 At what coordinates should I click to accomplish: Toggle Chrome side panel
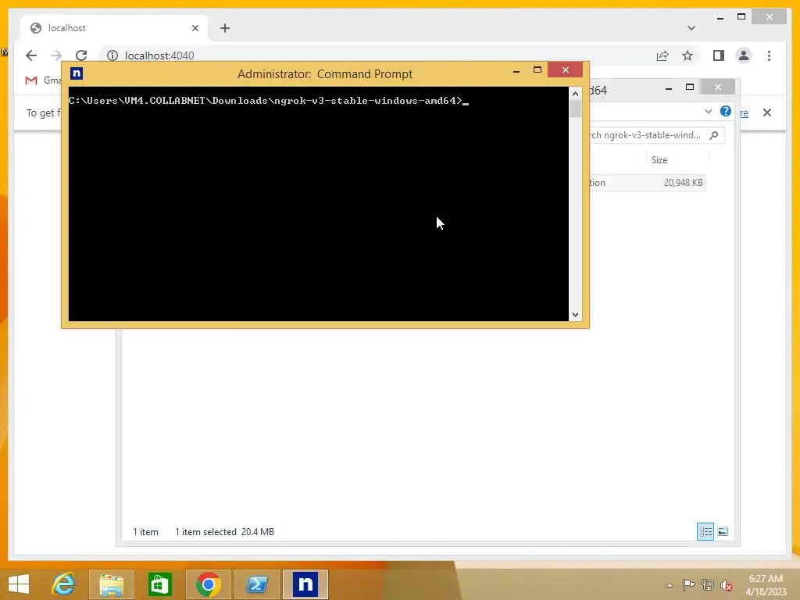719,55
